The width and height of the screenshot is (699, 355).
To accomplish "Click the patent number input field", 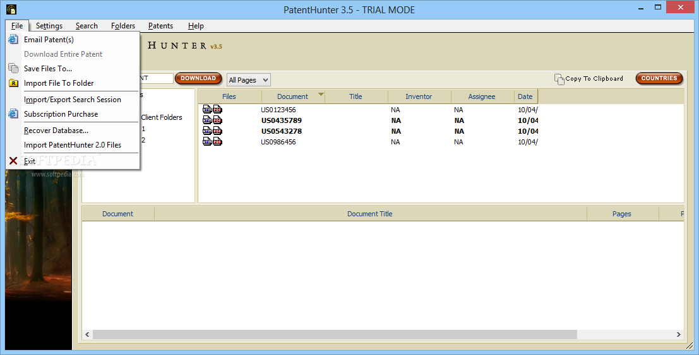I will 156,78.
